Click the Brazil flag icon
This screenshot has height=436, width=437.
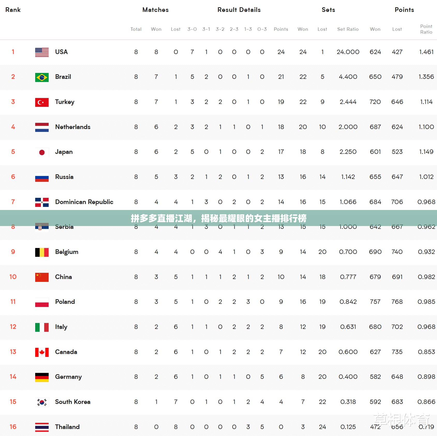[x=42, y=77]
